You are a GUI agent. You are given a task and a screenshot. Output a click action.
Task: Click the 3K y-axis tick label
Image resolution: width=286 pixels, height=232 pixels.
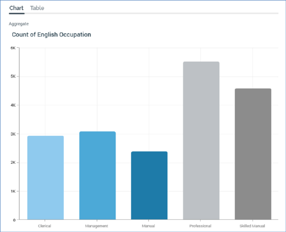pos(13,134)
